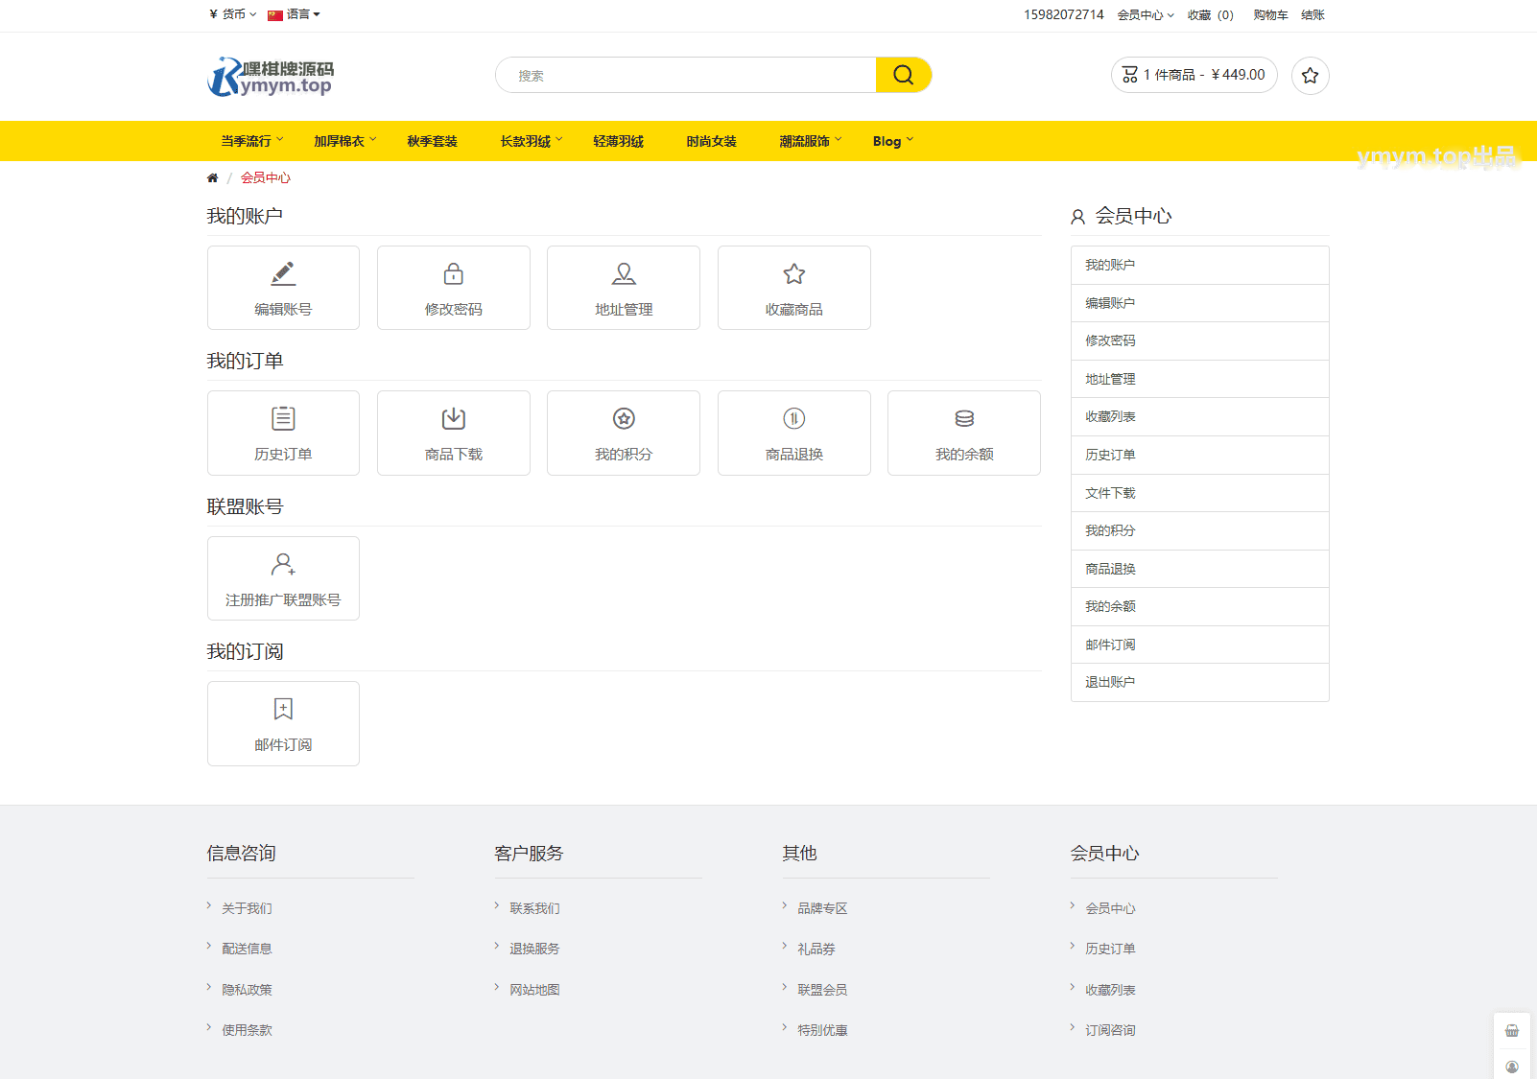Open the 货币 currency dropdown
The image size is (1537, 1079).
(233, 14)
